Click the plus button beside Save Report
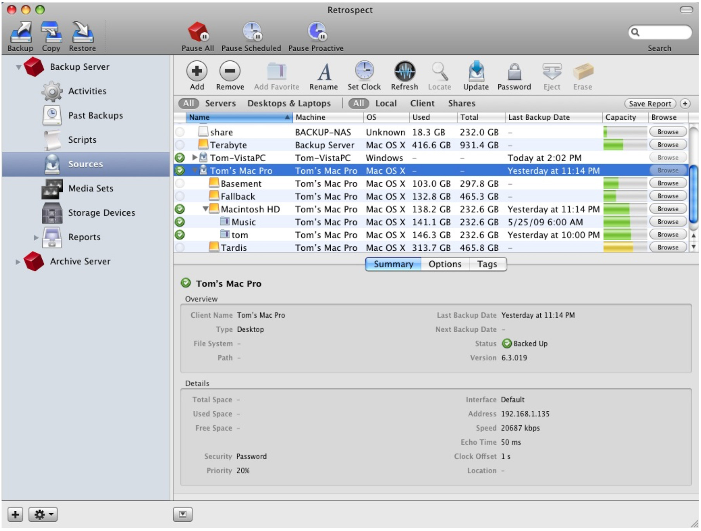 pyautogui.click(x=685, y=104)
